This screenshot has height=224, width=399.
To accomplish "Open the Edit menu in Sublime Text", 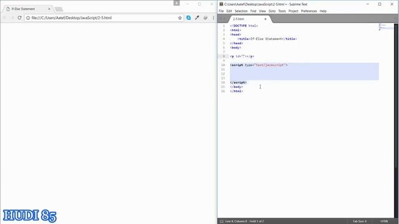I will point(229,11).
